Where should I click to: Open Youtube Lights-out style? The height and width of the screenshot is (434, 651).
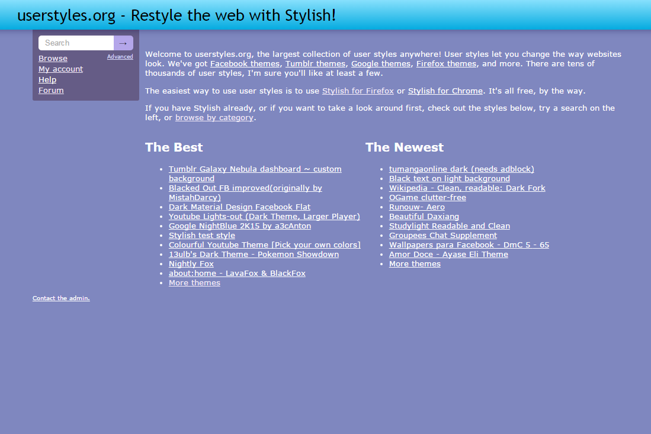point(264,217)
